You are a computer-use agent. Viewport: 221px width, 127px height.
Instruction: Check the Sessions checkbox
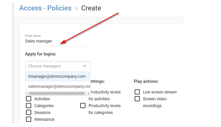pyautogui.click(x=29, y=112)
